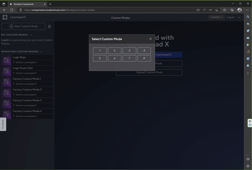This screenshot has height=170, width=252.
Task: Open the filter settings sliders icon
Action: pyautogui.click(x=49, y=27)
